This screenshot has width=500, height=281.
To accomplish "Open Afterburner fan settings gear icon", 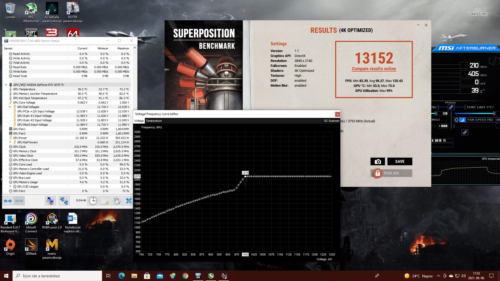I will point(457,120).
